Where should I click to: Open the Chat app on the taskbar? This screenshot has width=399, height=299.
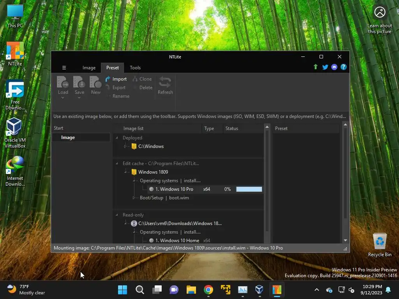(x=174, y=290)
